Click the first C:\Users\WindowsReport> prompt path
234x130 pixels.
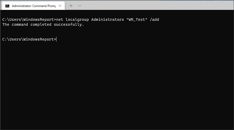pos(29,19)
